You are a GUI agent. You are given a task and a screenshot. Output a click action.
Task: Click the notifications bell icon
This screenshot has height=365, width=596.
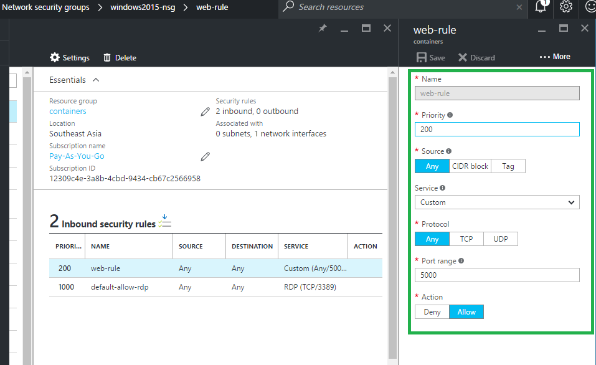click(540, 7)
